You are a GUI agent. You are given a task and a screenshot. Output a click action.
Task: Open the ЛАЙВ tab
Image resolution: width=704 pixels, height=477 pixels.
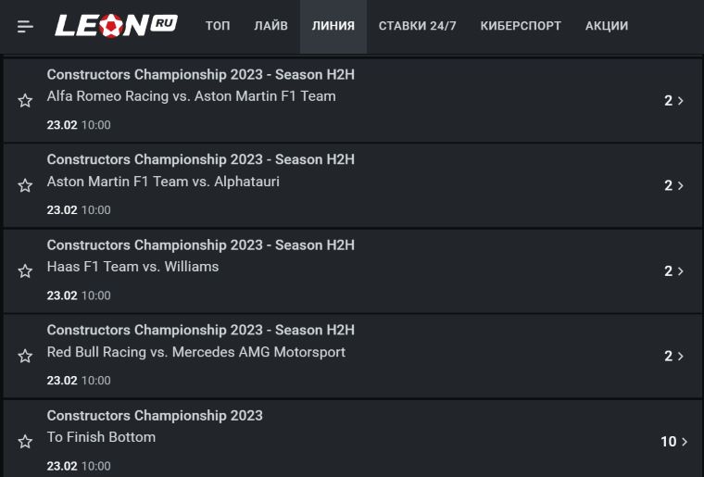(x=270, y=26)
